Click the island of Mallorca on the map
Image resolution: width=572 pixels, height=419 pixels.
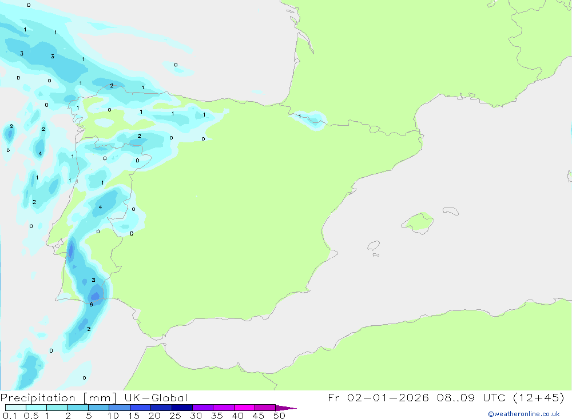click(x=418, y=222)
